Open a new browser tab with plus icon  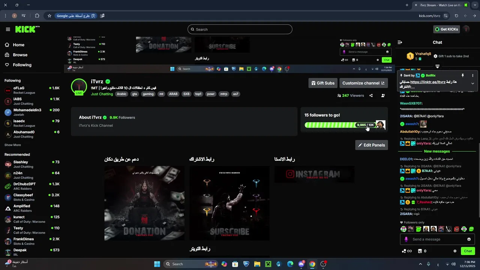(407, 5)
